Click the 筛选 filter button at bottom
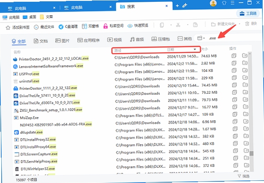 [x=243, y=176]
